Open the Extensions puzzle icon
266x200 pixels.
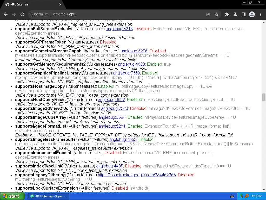click(227, 15)
